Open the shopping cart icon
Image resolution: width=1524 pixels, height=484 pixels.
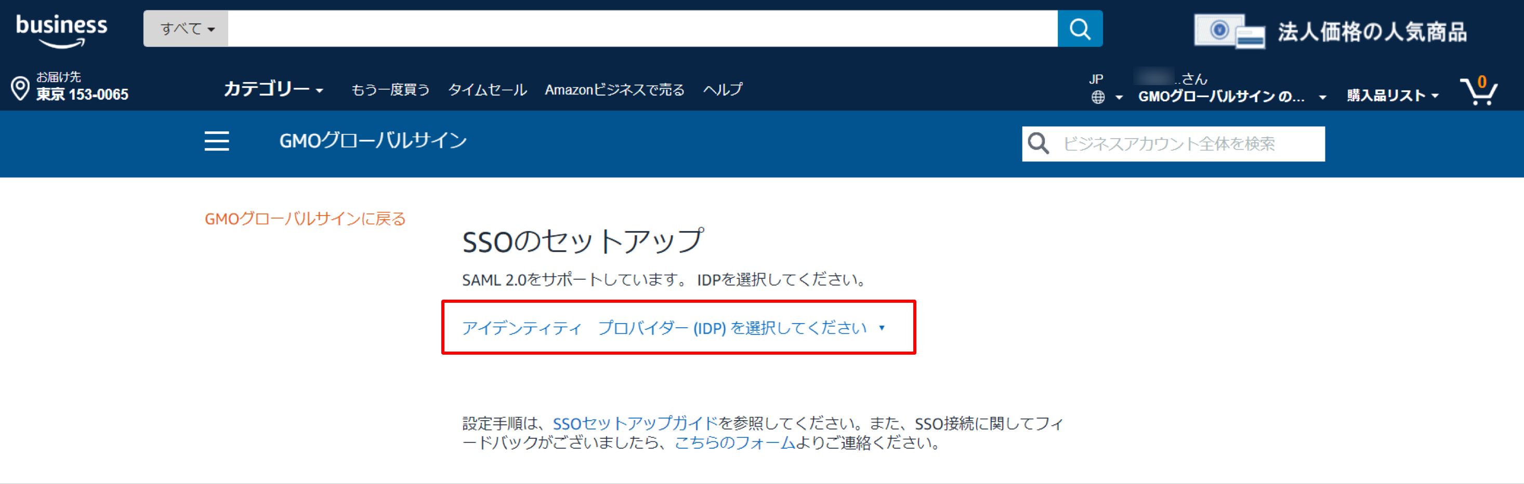1479,90
